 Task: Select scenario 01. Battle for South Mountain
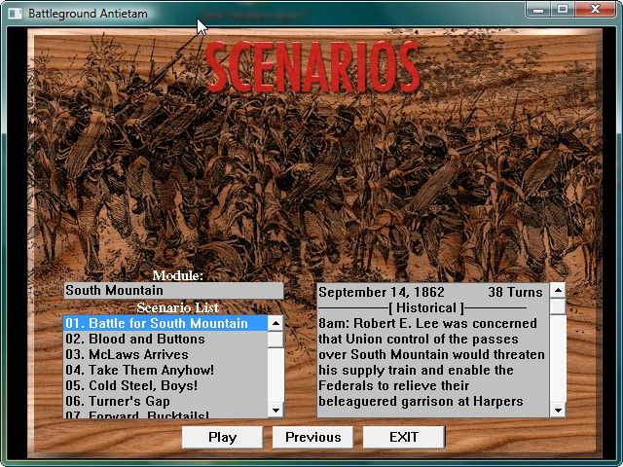[x=164, y=323]
